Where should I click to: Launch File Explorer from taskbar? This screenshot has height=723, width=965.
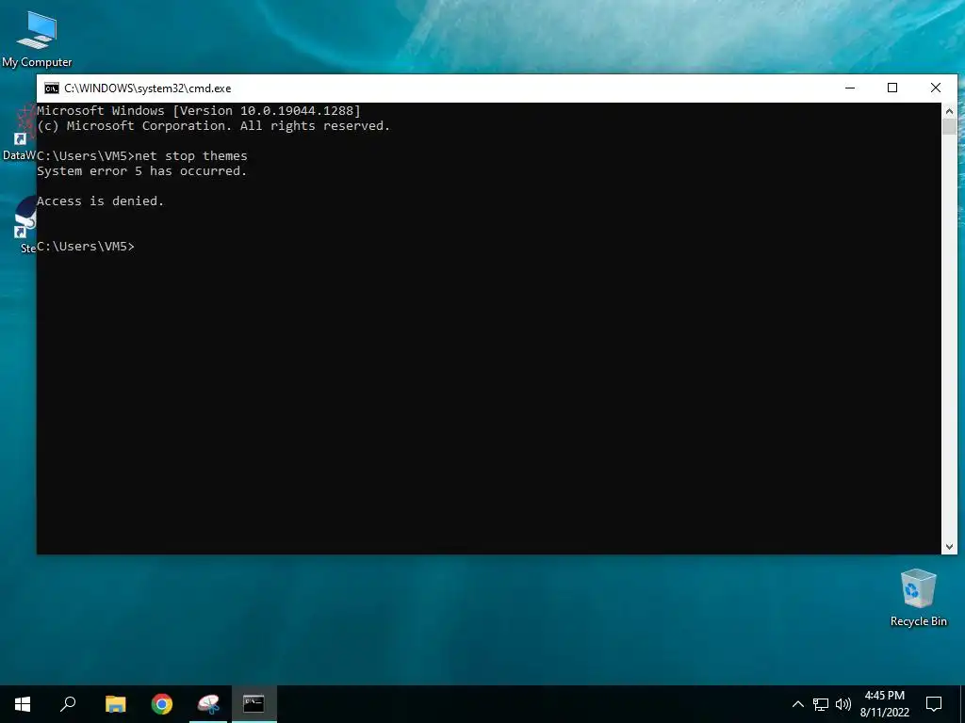115,704
